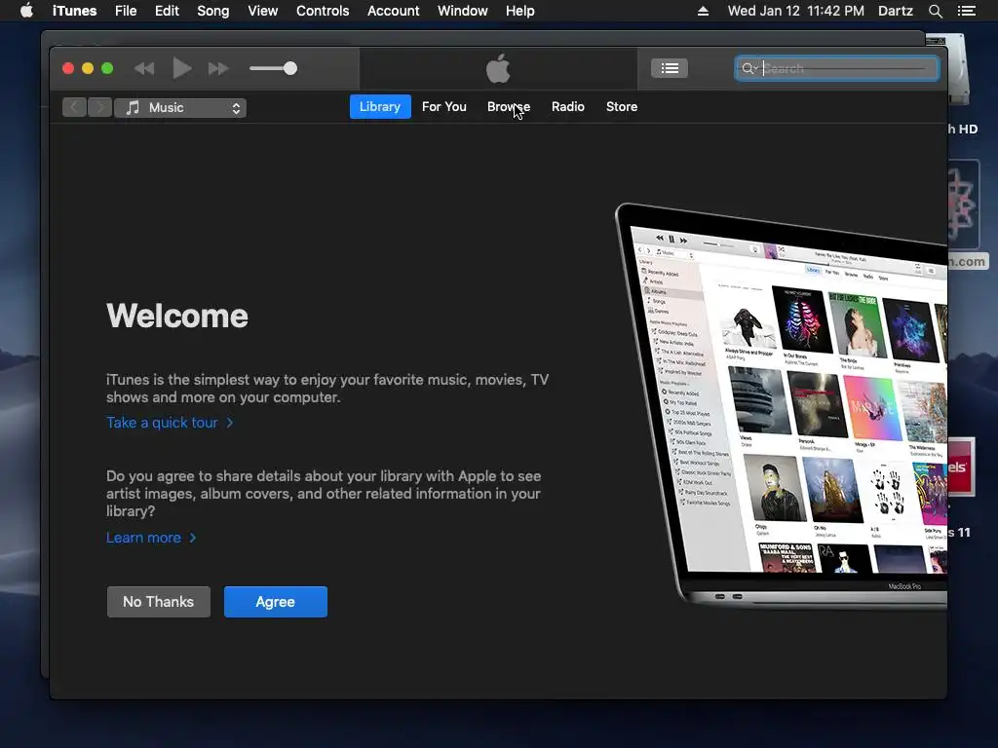Open the Edit menu
Viewport: 998px width, 748px height.
pyautogui.click(x=167, y=11)
